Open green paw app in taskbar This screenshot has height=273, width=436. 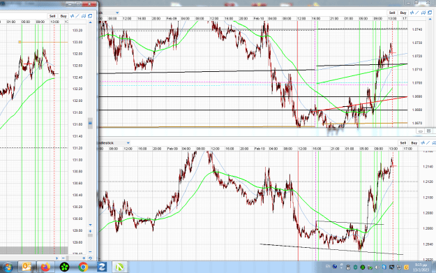[x=64, y=267]
